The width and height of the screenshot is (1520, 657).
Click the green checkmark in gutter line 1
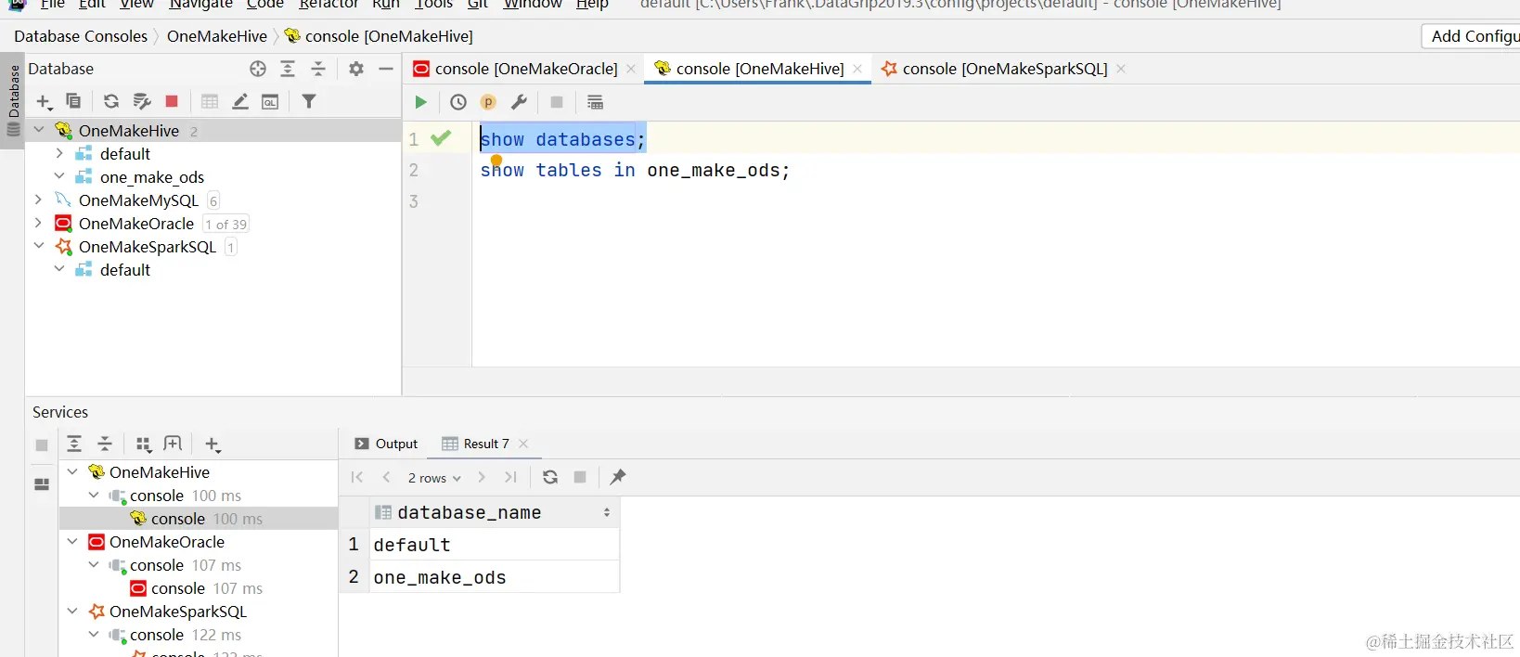(x=441, y=137)
